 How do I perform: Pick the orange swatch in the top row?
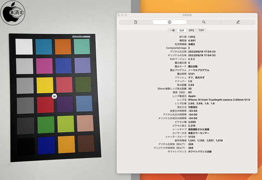click(63, 46)
